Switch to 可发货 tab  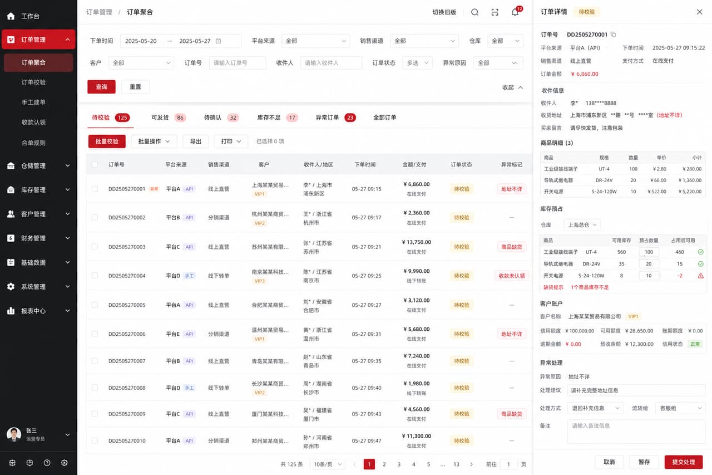click(x=168, y=117)
